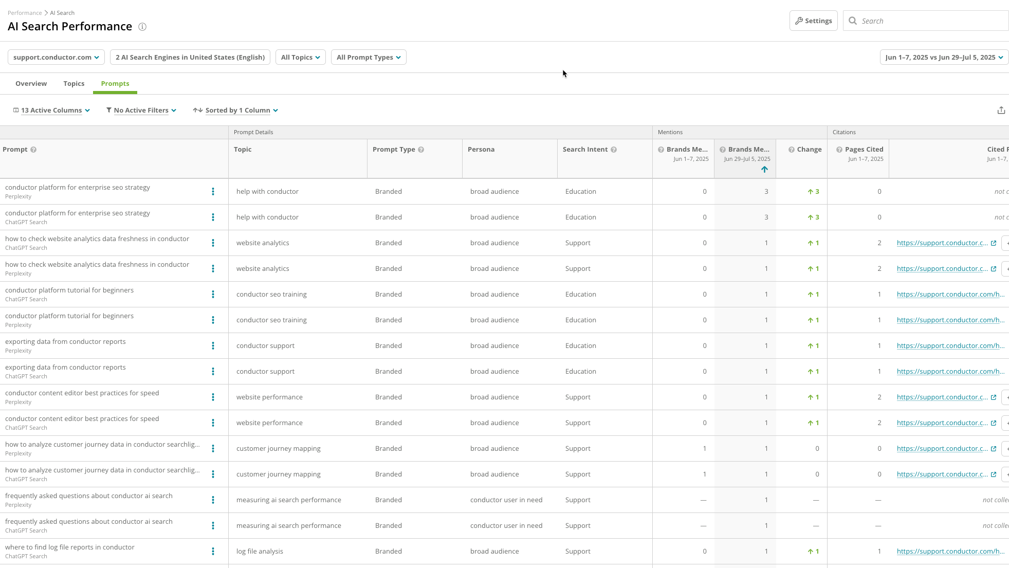
Task: Click the columns icon beside 13 Active Columns
Action: click(16, 110)
